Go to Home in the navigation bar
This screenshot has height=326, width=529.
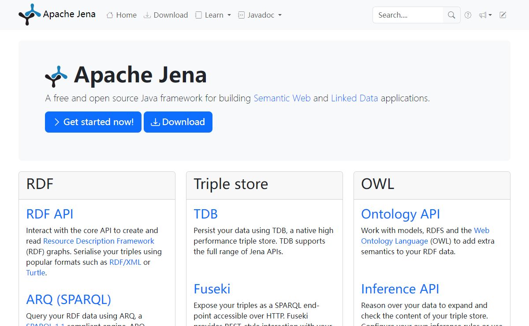pyautogui.click(x=126, y=15)
